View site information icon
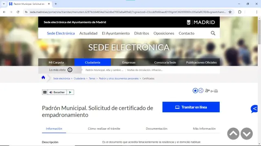 26,12
